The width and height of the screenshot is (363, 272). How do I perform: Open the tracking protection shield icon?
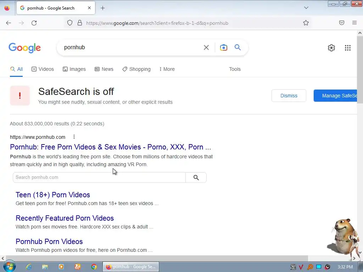(x=70, y=23)
